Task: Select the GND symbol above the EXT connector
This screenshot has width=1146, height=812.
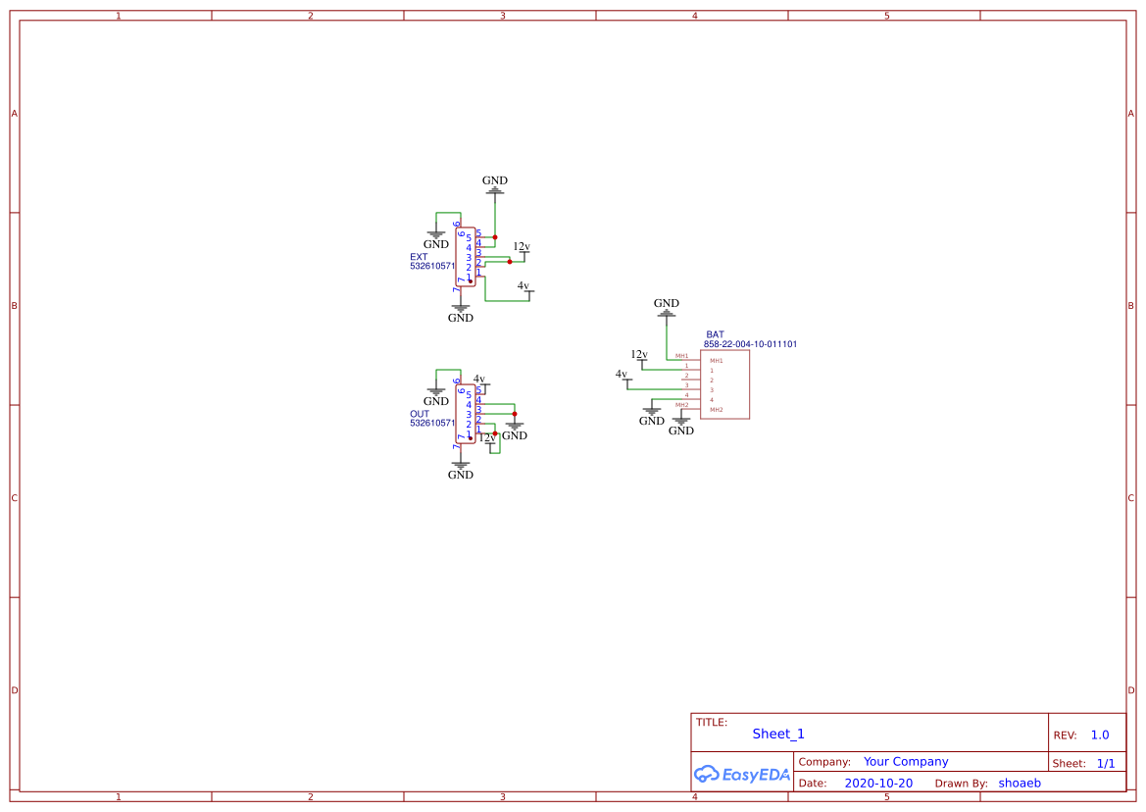Action: click(494, 187)
